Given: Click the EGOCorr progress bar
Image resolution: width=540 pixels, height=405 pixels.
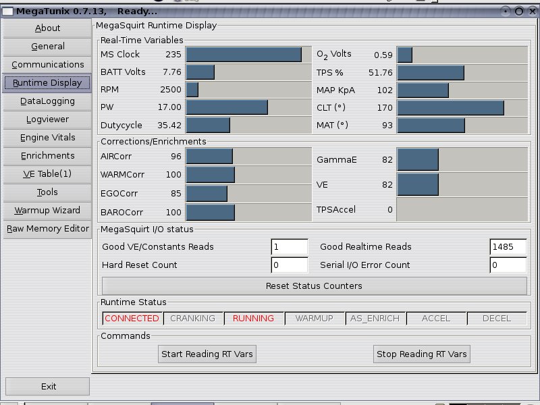Looking at the screenshot, I should coord(248,193).
